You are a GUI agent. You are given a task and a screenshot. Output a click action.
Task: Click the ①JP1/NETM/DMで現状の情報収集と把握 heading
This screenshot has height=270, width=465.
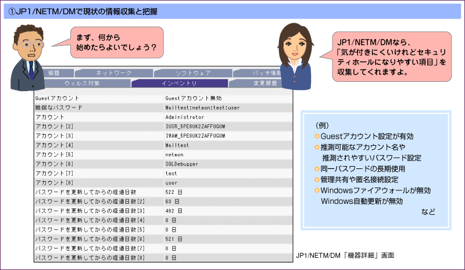(83, 12)
